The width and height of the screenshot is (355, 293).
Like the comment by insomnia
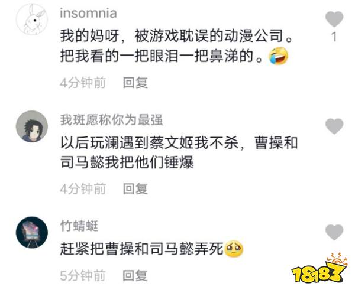[x=334, y=19]
